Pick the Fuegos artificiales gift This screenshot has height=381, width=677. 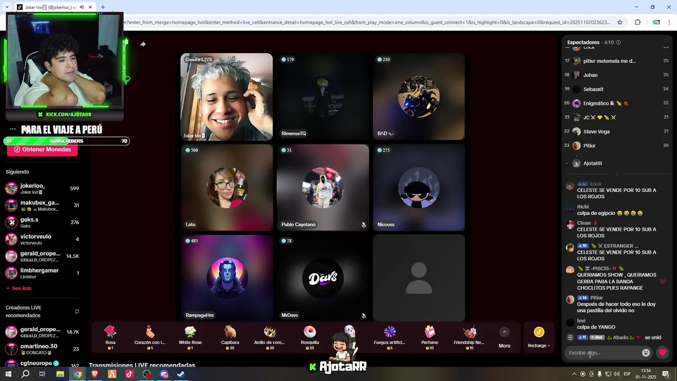(389, 337)
